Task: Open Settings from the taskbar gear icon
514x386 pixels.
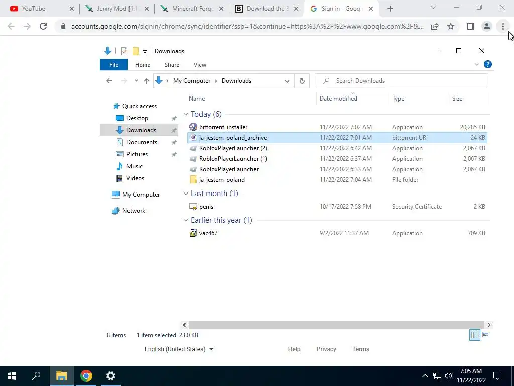Action: [x=111, y=376]
